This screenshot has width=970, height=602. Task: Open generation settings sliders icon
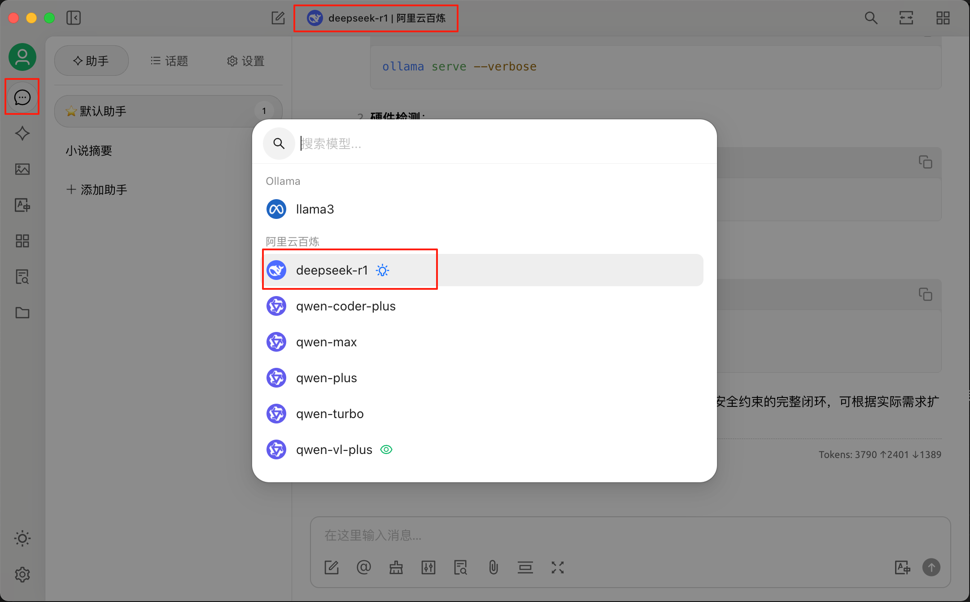[x=428, y=567]
